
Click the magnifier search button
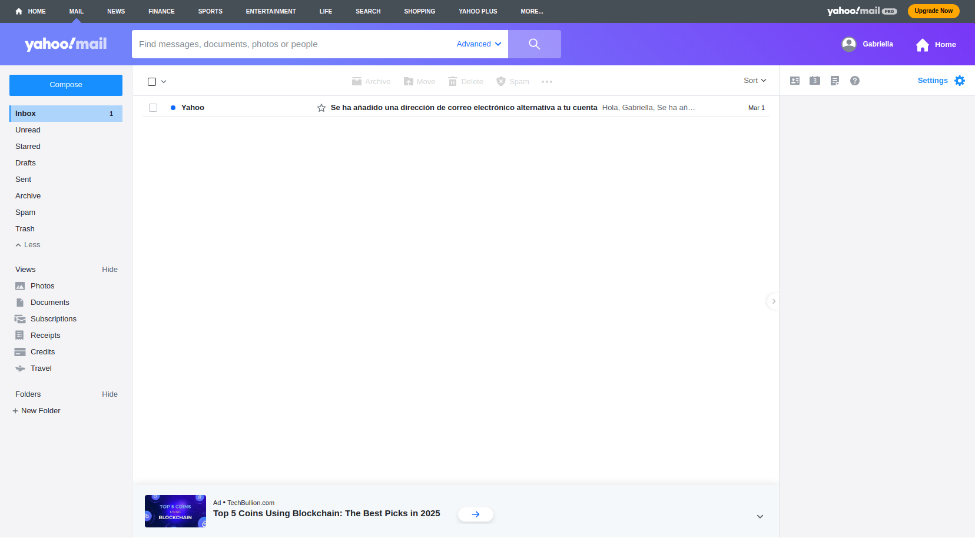pyautogui.click(x=534, y=44)
